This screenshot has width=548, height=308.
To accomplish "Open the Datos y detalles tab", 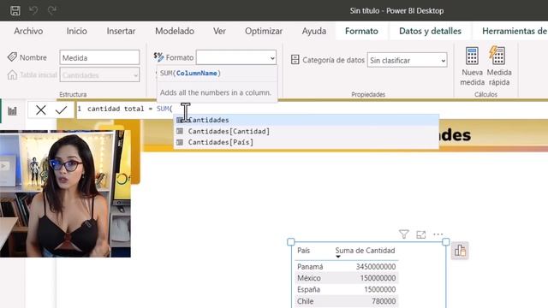I will 430,31.
